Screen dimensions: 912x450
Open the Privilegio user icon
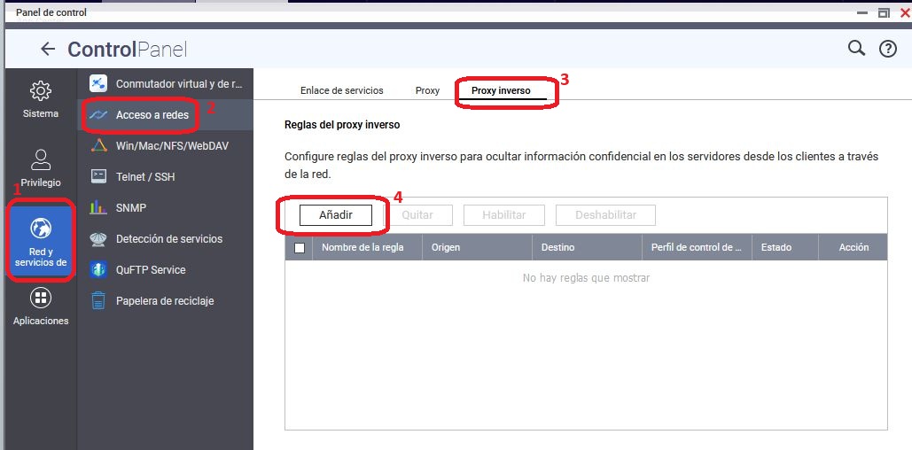coord(41,159)
